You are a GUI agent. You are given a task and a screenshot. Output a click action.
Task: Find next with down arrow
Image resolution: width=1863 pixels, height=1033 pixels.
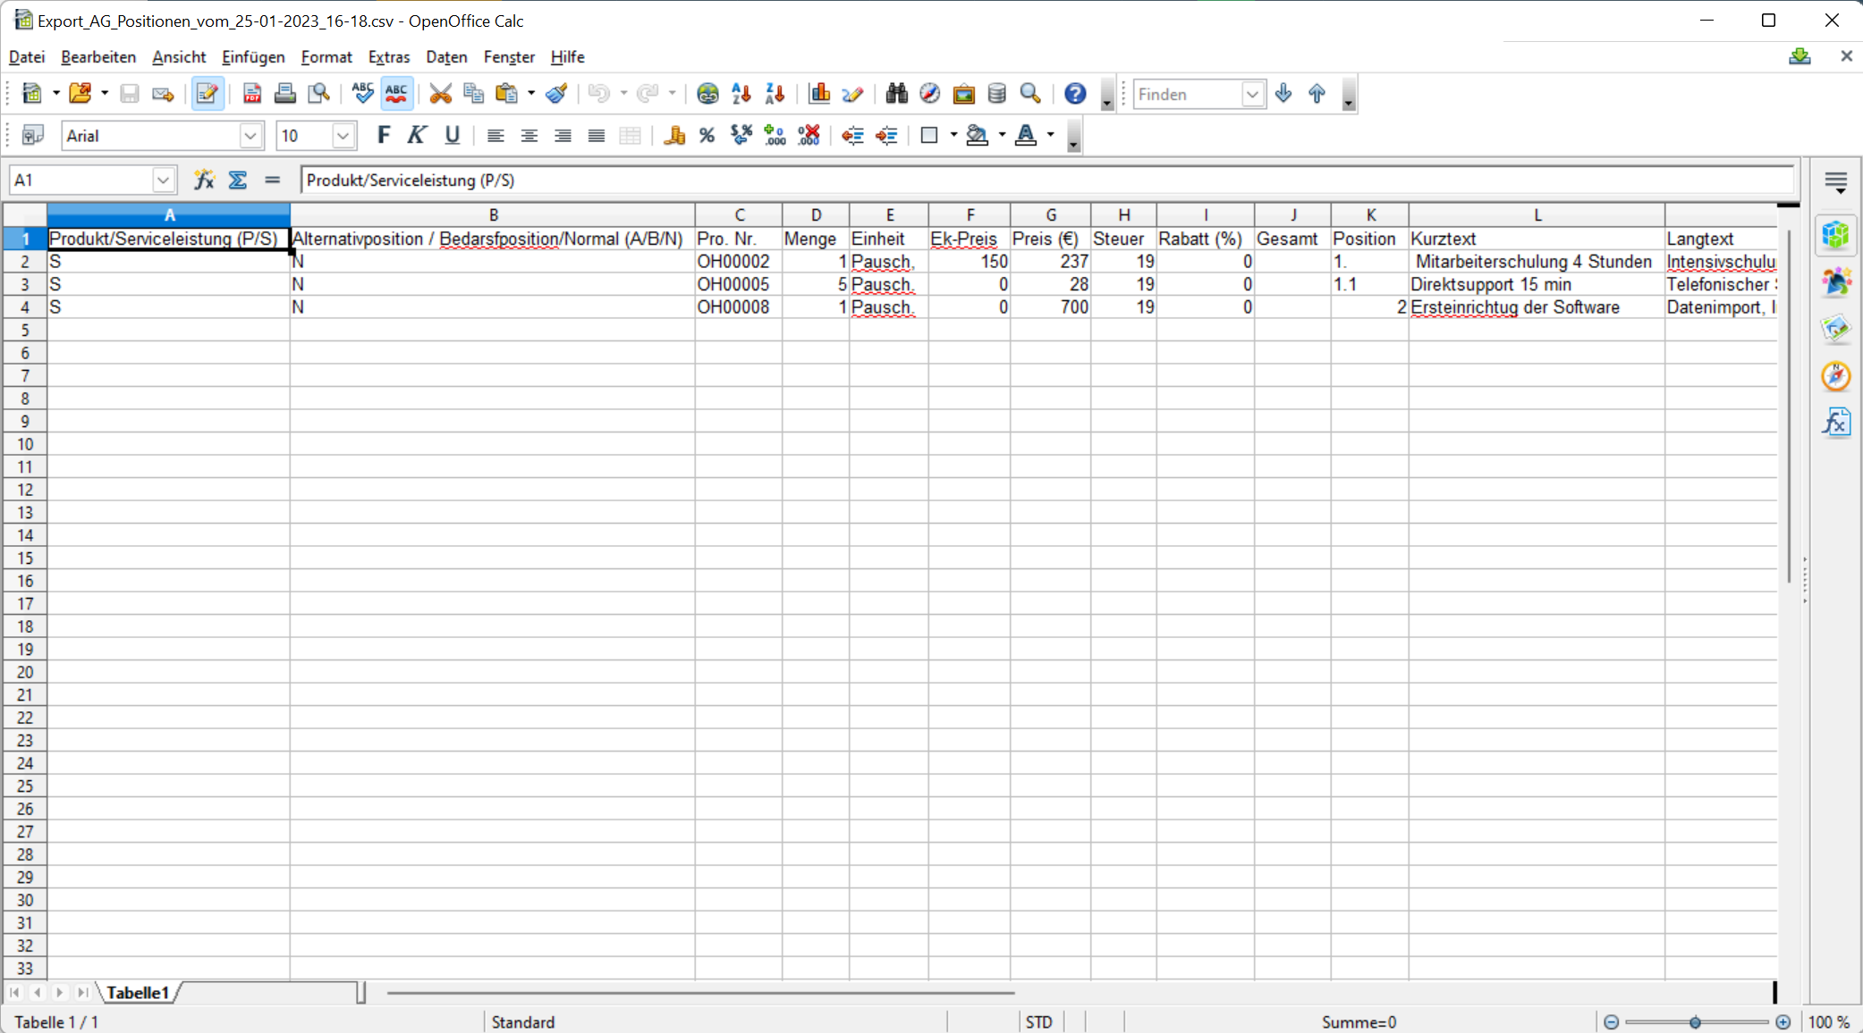pyautogui.click(x=1283, y=94)
